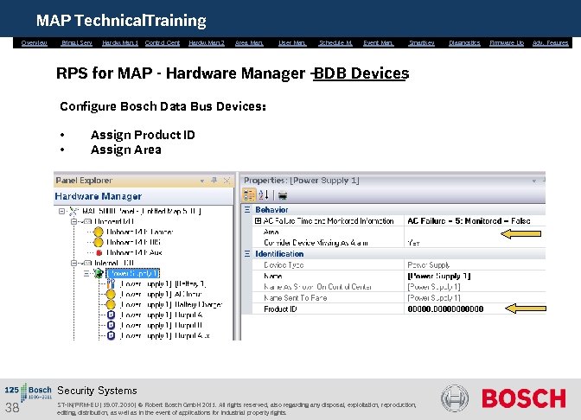Select Onboard I/O Aux tree row

(134, 252)
